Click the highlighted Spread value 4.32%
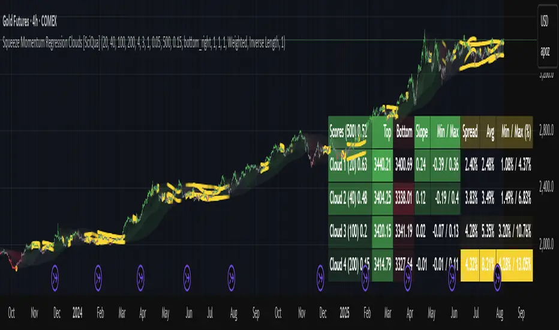The image size is (559, 330). click(471, 265)
